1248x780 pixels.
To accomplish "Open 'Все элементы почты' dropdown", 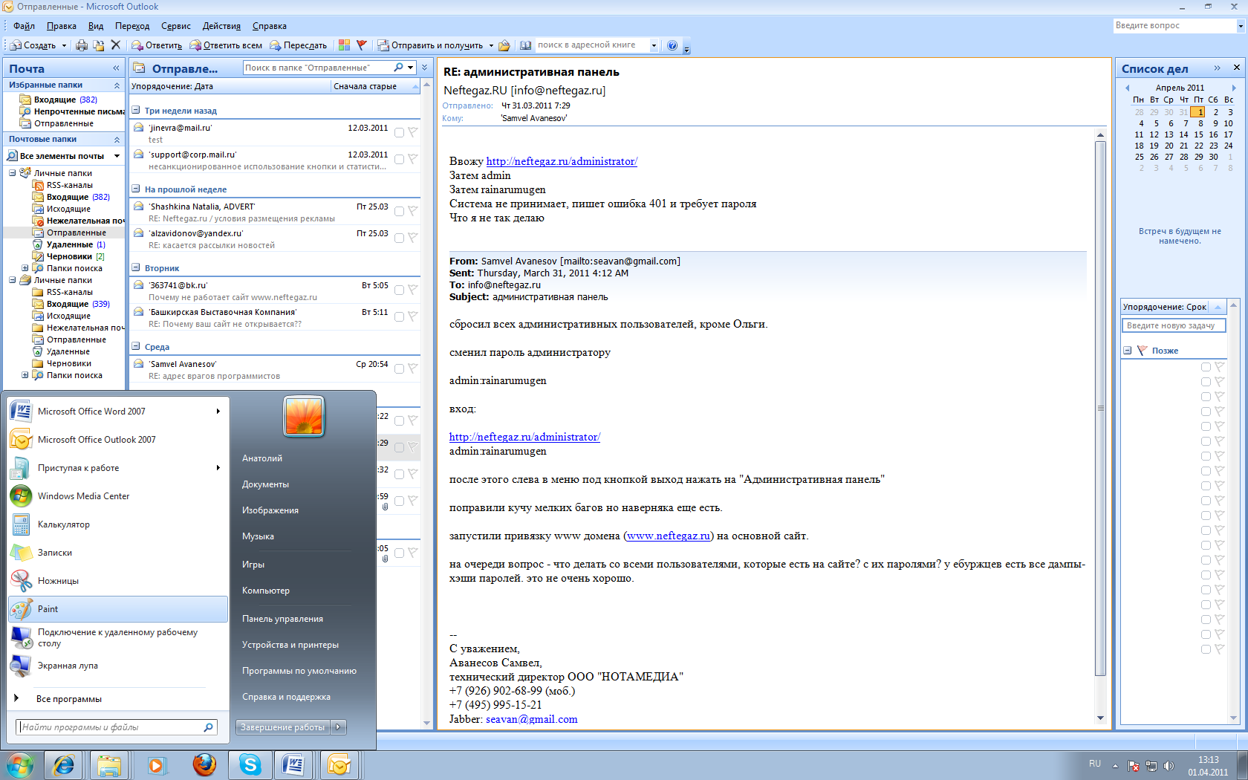I will [117, 156].
